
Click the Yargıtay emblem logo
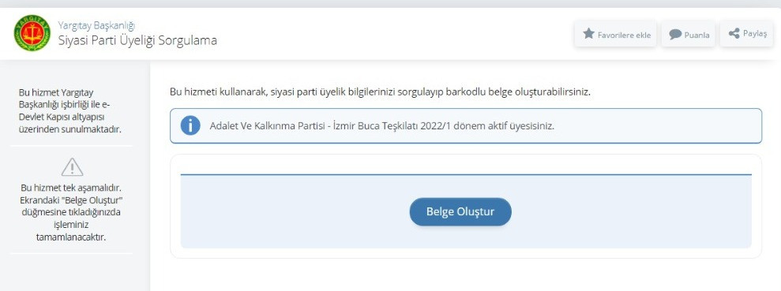32,33
